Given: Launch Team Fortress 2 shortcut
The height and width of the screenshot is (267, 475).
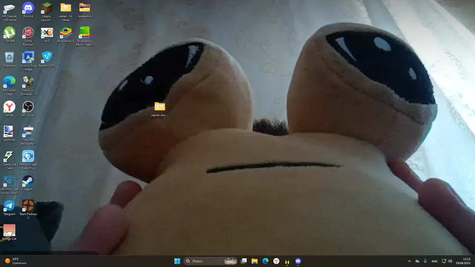Looking at the screenshot, I should (x=28, y=209).
